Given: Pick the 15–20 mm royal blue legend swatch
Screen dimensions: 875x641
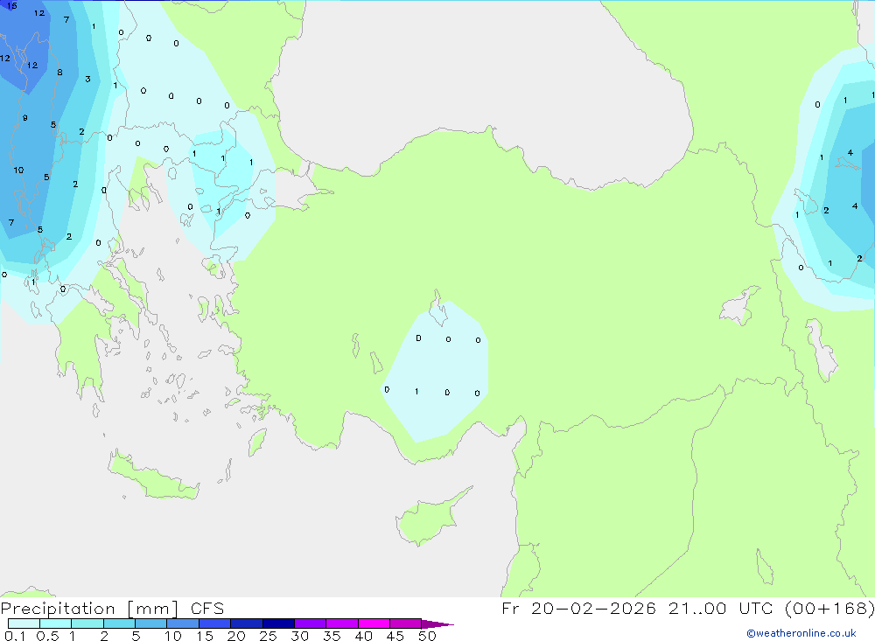Looking at the screenshot, I should (x=215, y=624).
